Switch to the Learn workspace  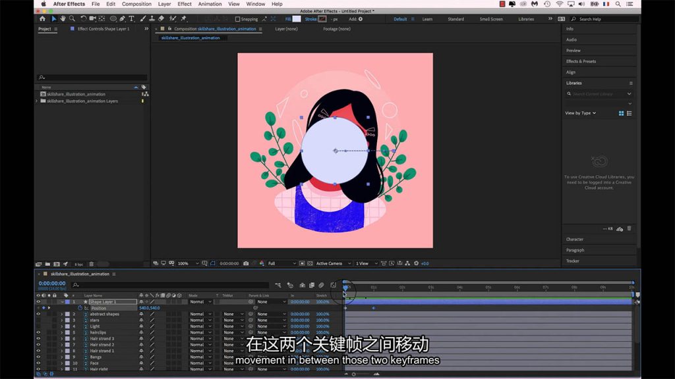point(427,19)
